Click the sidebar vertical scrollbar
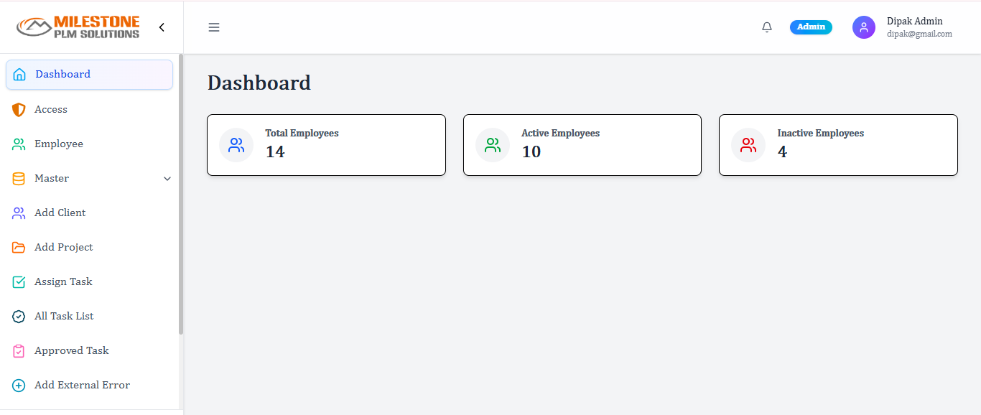Screen dimensions: 981x415 (181, 194)
